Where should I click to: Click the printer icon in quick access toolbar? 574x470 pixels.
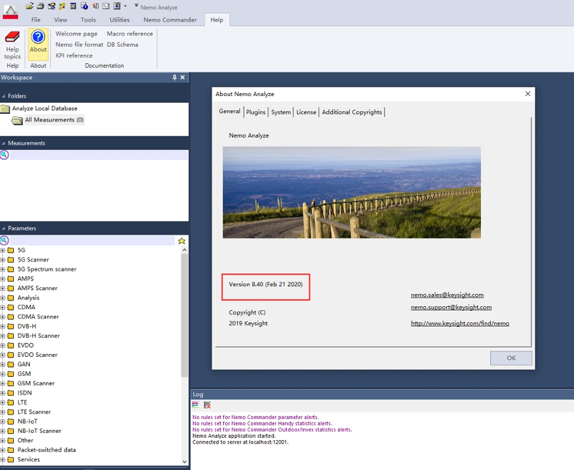pos(40,6)
